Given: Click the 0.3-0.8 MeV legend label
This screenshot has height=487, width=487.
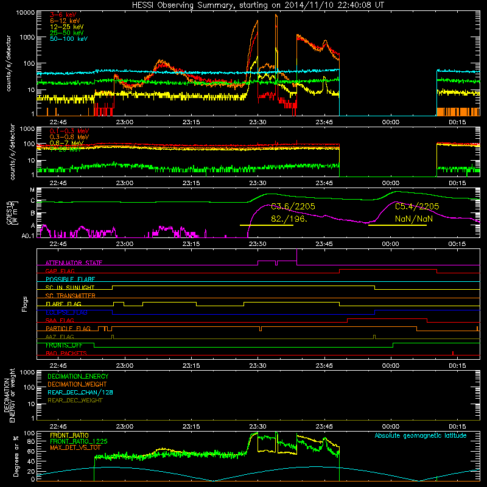Looking at the screenshot, I should (x=69, y=137).
